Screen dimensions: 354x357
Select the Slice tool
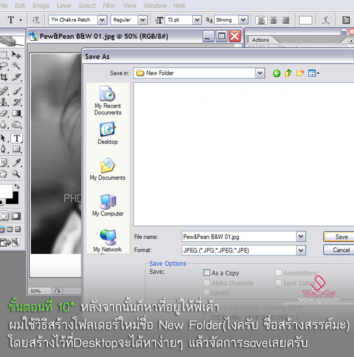pyautogui.click(x=17, y=77)
